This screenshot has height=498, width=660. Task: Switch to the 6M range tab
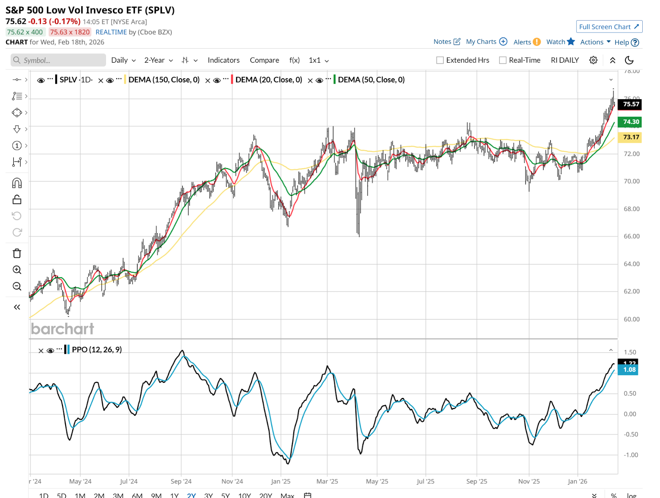(137, 495)
